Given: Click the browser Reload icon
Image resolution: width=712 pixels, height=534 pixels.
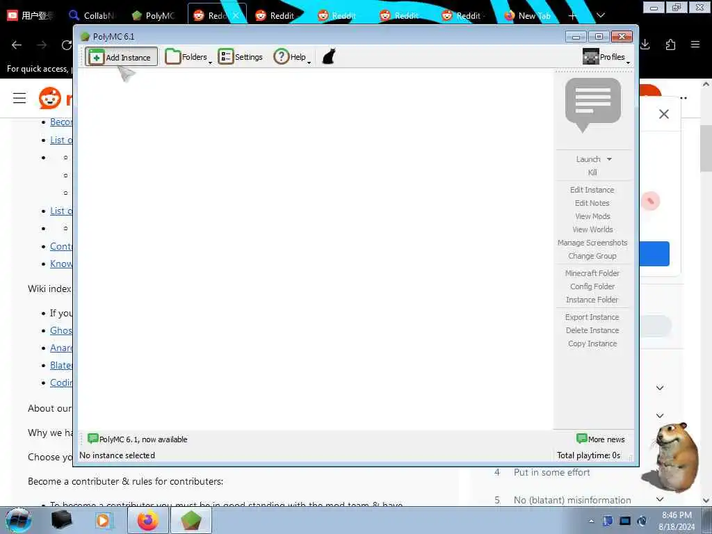Looking at the screenshot, I should 66,44.
